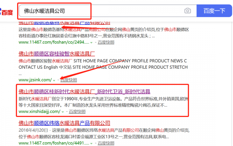Click snippet mentioning 红旗中路83号之一

(x=104, y=33)
